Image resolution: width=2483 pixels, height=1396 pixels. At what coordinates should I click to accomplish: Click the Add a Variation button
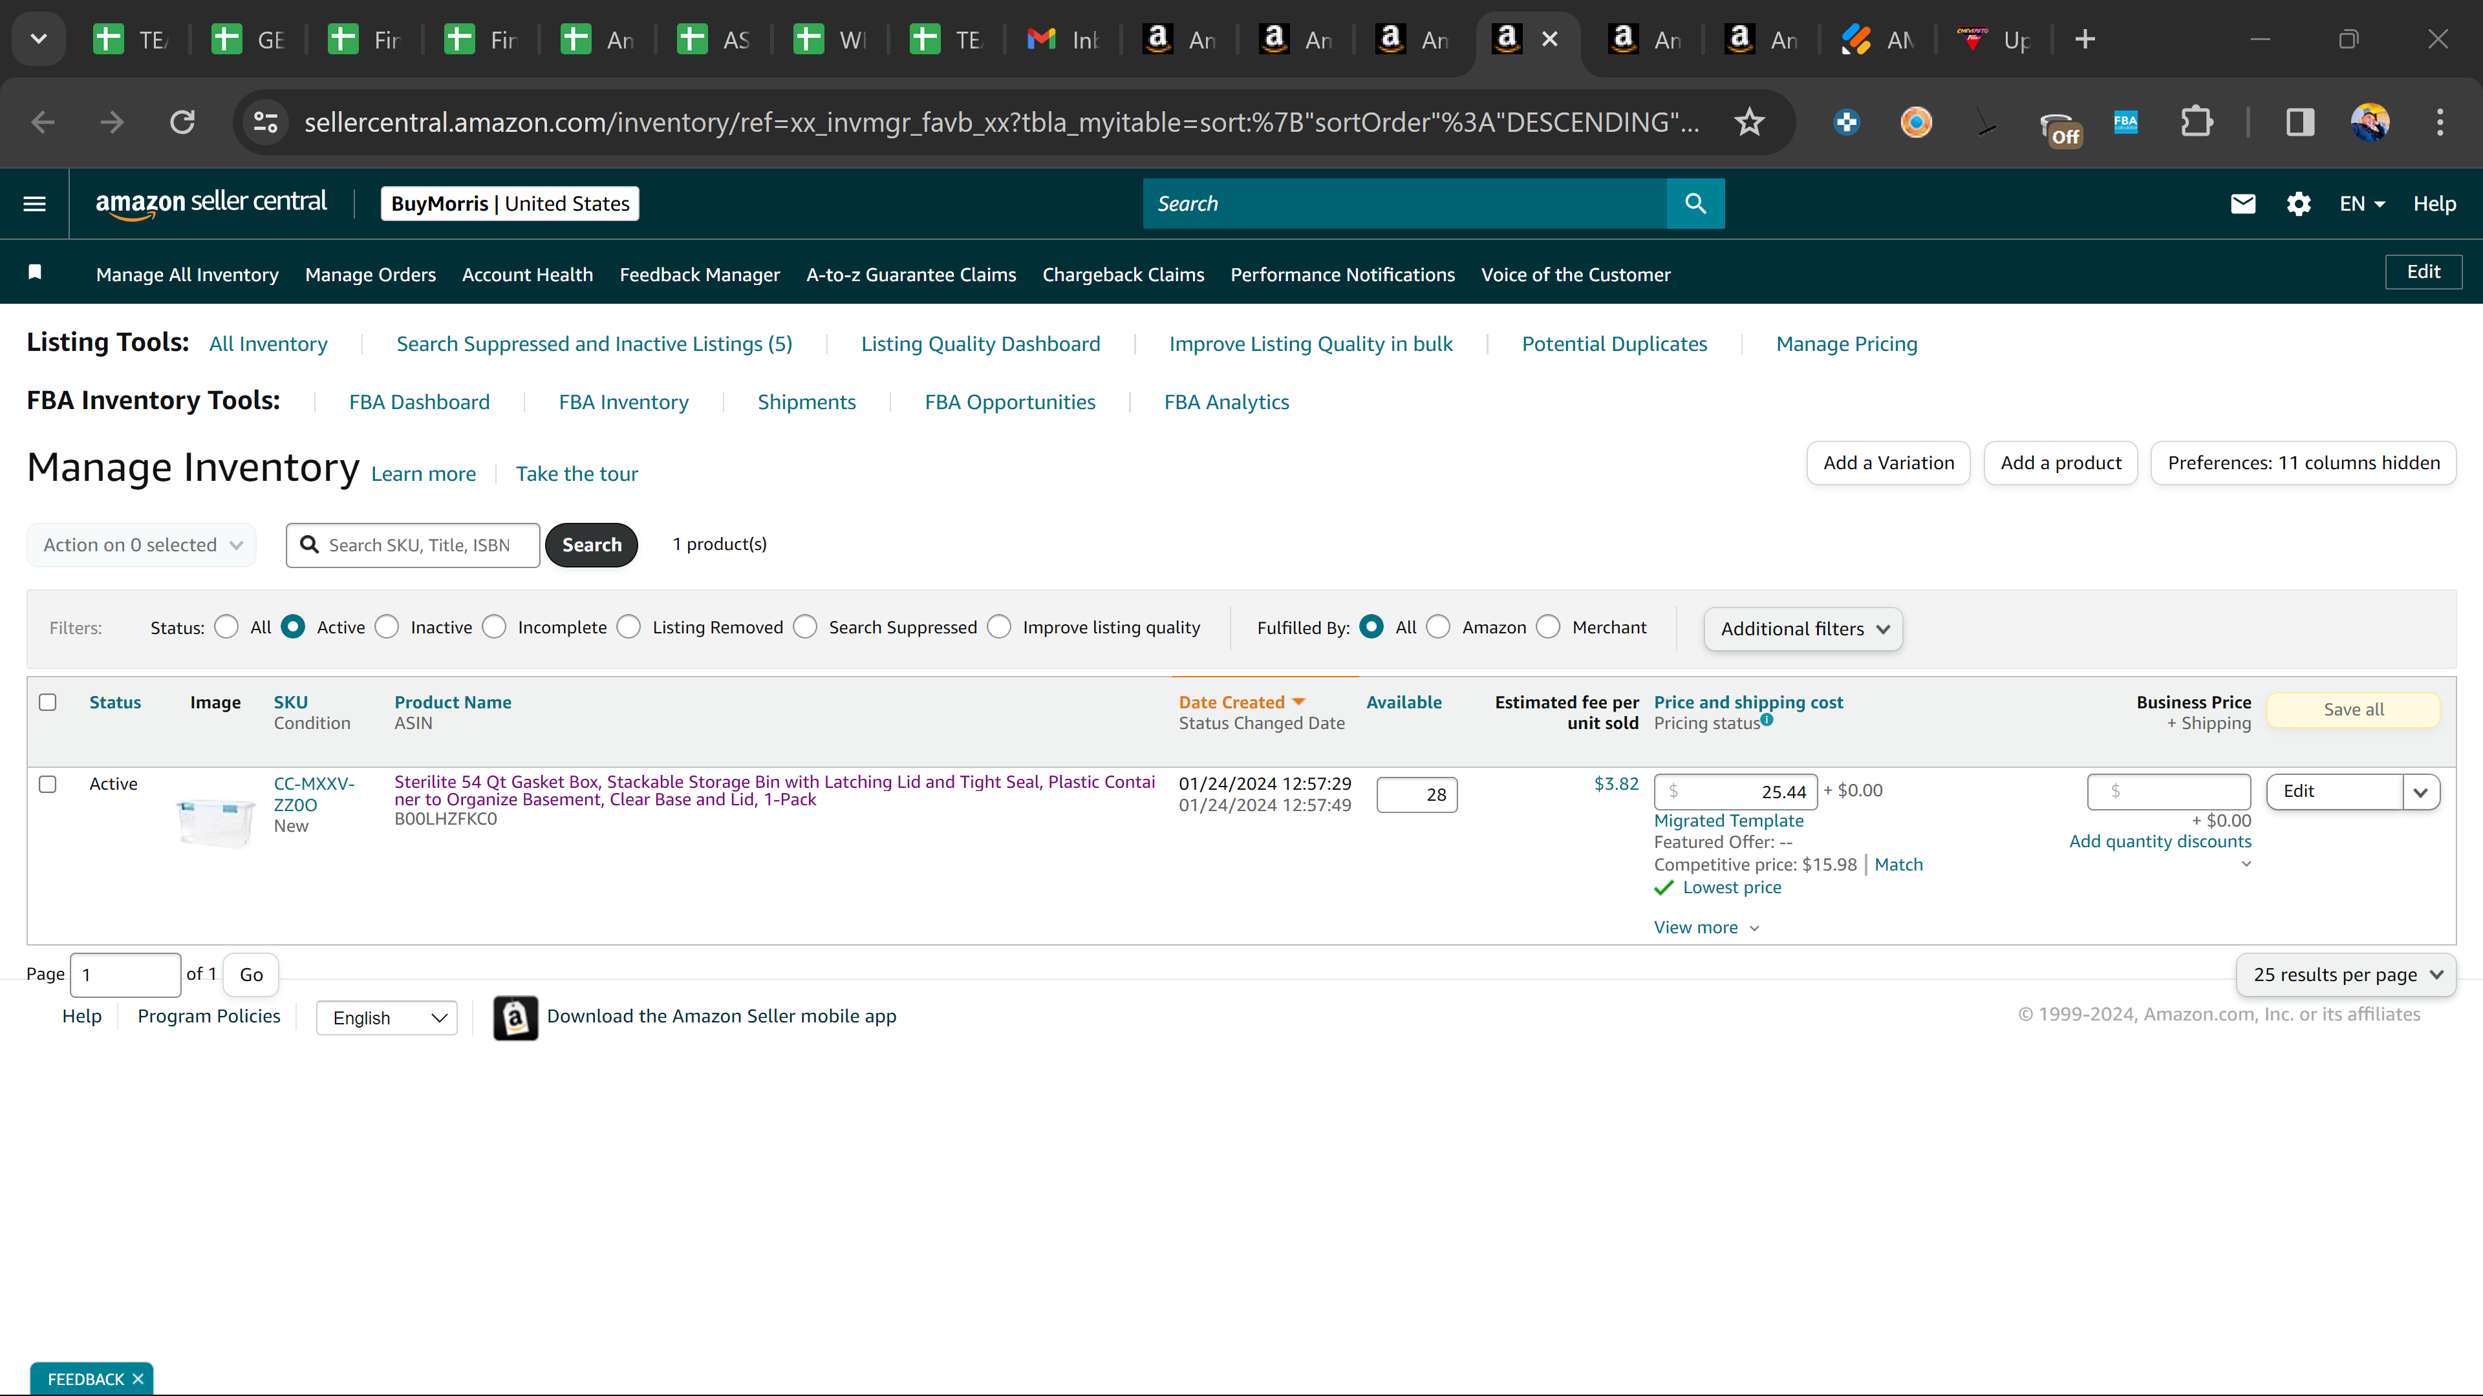(x=1888, y=463)
